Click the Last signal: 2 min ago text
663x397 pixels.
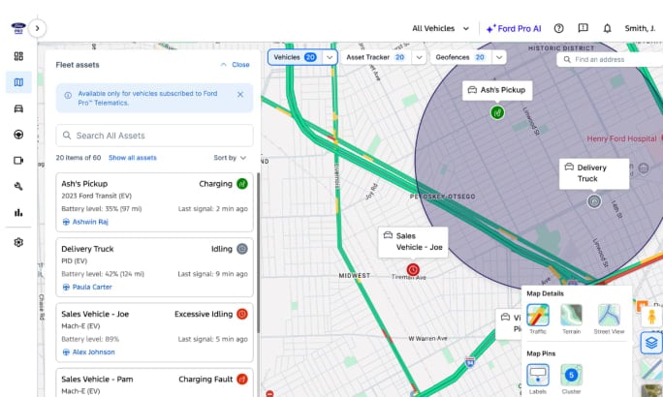[x=212, y=208]
